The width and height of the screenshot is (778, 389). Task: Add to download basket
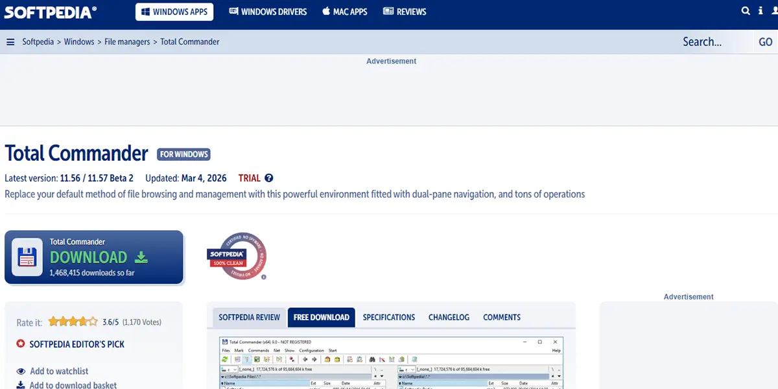pyautogui.click(x=73, y=384)
